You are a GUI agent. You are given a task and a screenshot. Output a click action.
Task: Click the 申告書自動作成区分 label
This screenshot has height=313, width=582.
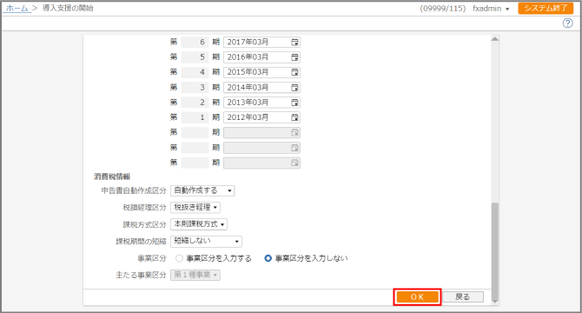134,190
